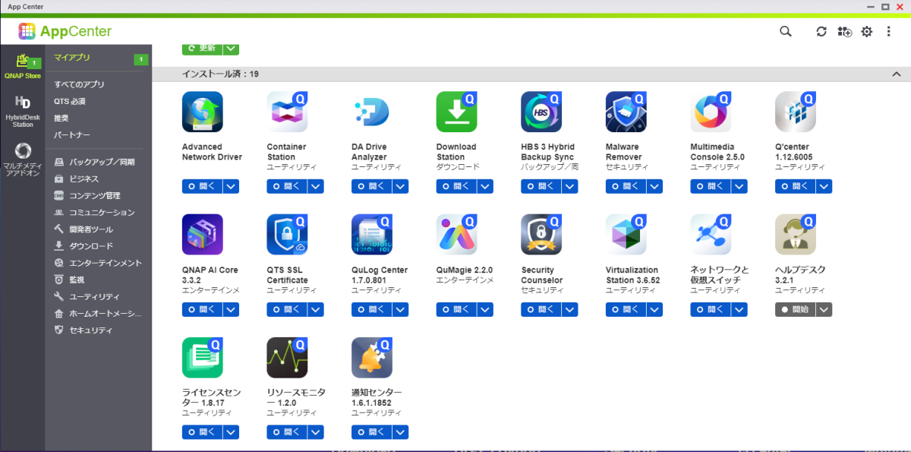Expand the 更新 button dropdown arrow
This screenshot has height=452, width=911.
click(231, 48)
